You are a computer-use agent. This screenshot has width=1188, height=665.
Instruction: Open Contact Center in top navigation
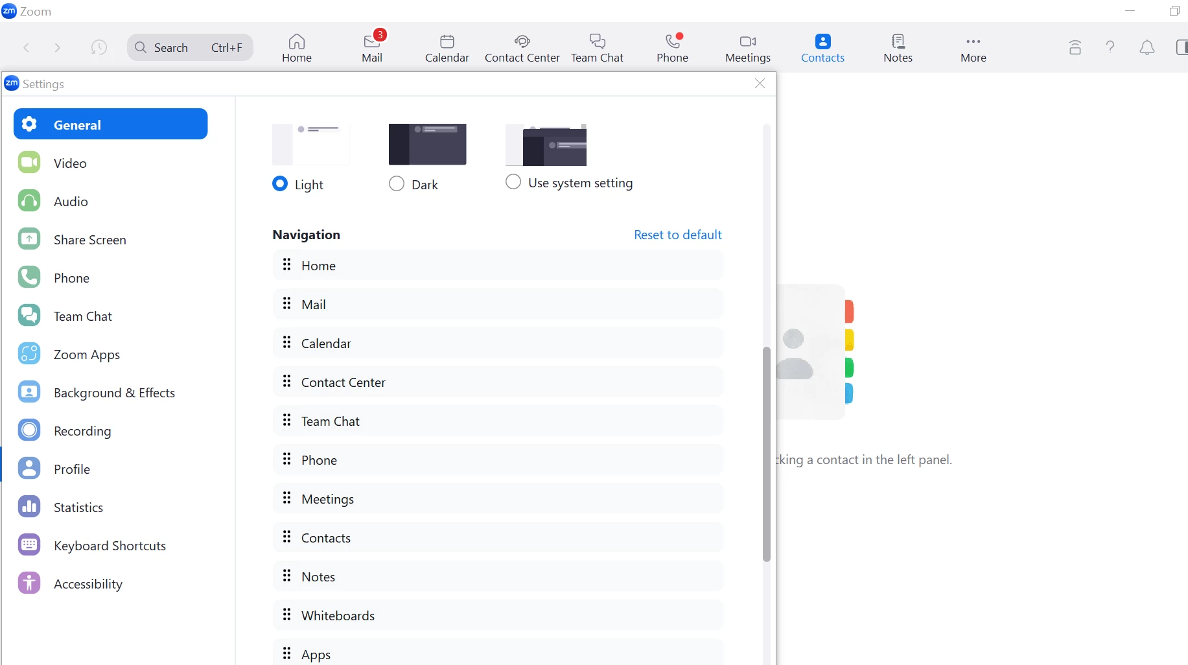[x=522, y=48]
